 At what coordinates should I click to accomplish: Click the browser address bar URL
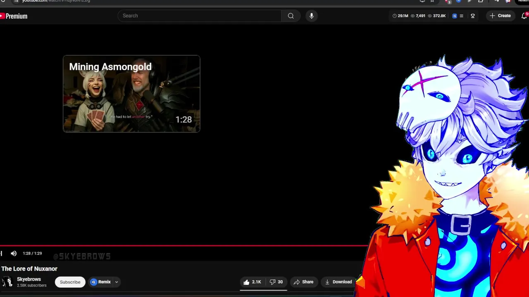pos(56,1)
